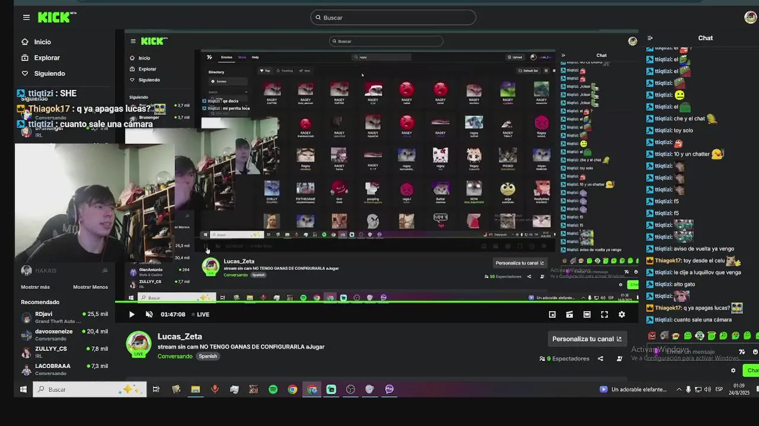
Task: Open the profile avatar in the top-right corner
Action: point(750,17)
